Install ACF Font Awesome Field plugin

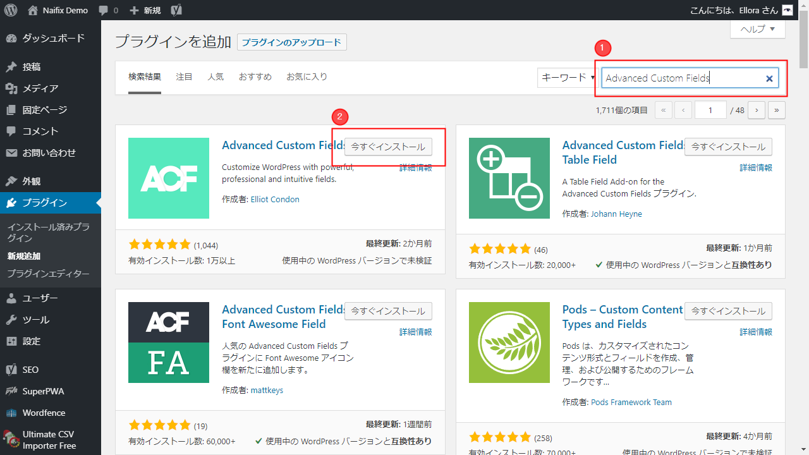(388, 311)
